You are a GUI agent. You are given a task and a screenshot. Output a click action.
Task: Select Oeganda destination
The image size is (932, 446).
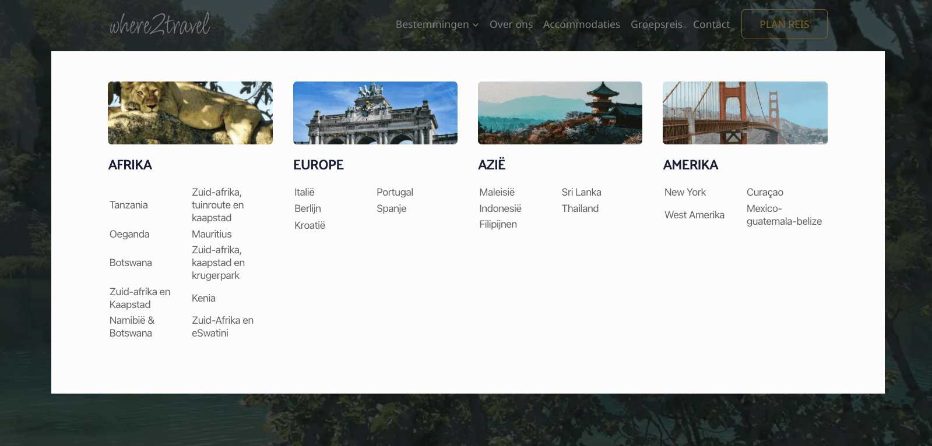[129, 234]
